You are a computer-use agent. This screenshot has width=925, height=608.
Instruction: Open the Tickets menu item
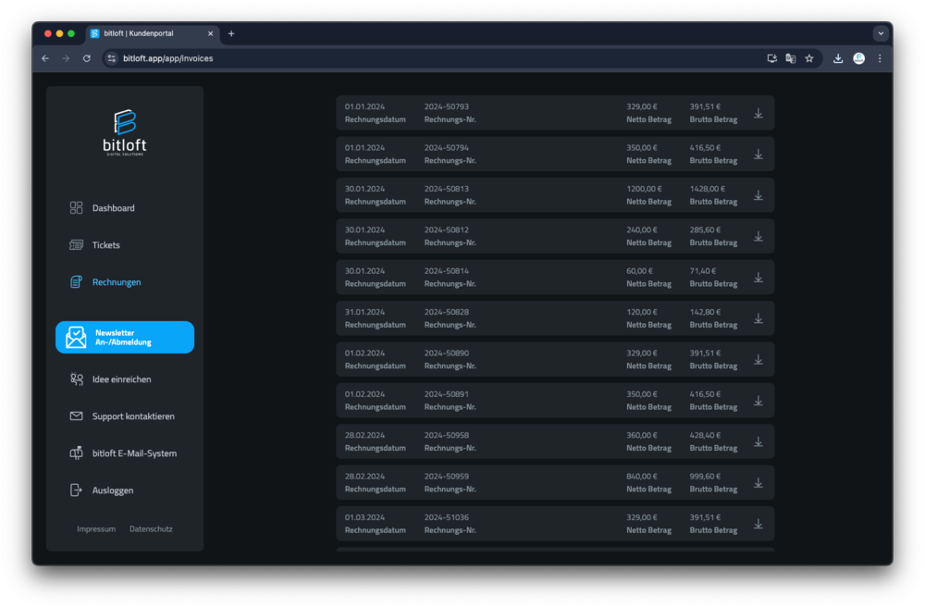tap(106, 245)
